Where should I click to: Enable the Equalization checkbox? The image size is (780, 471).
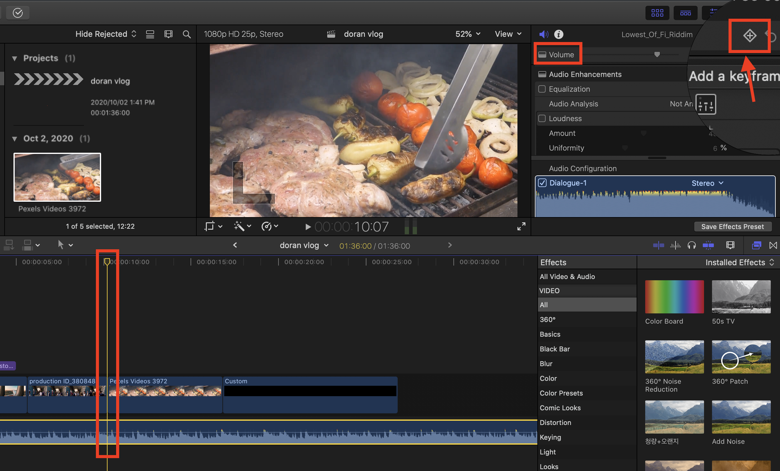[542, 89]
